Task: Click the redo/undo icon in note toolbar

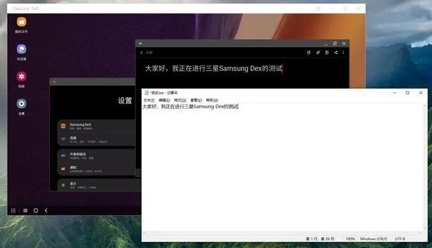Action: click(x=308, y=53)
